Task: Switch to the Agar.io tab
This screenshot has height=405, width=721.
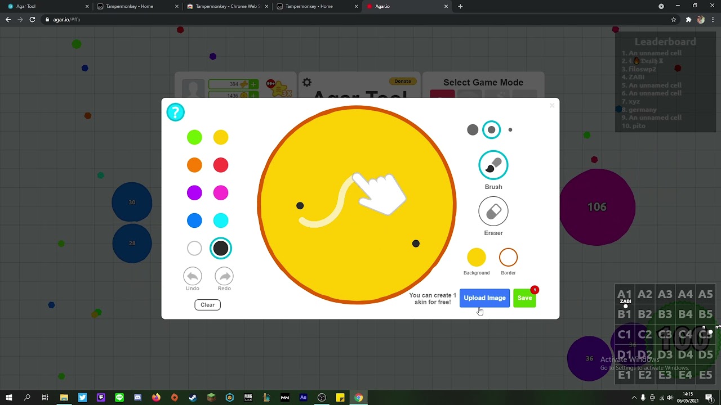Action: pyautogui.click(x=407, y=6)
